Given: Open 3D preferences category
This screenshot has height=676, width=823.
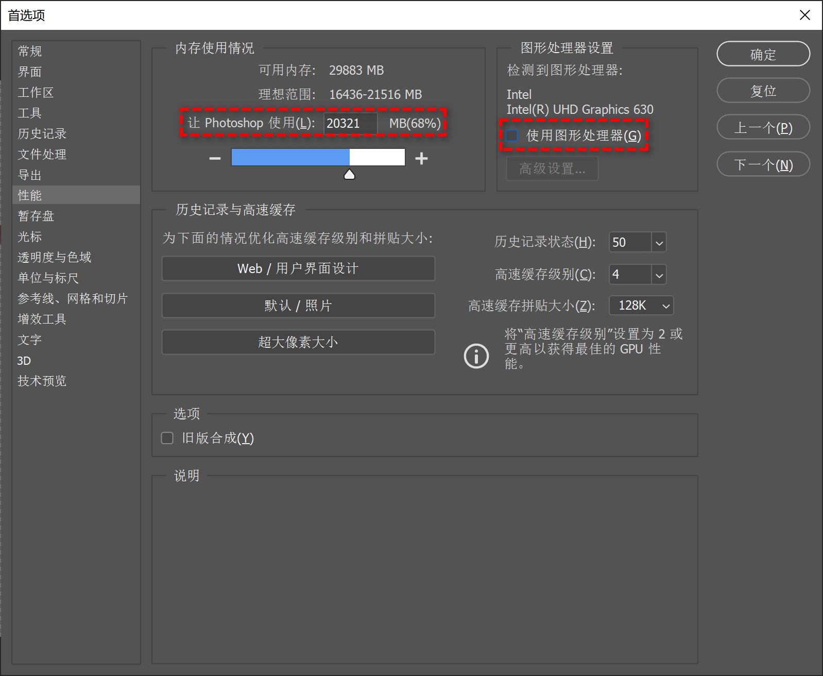Looking at the screenshot, I should click(76, 360).
